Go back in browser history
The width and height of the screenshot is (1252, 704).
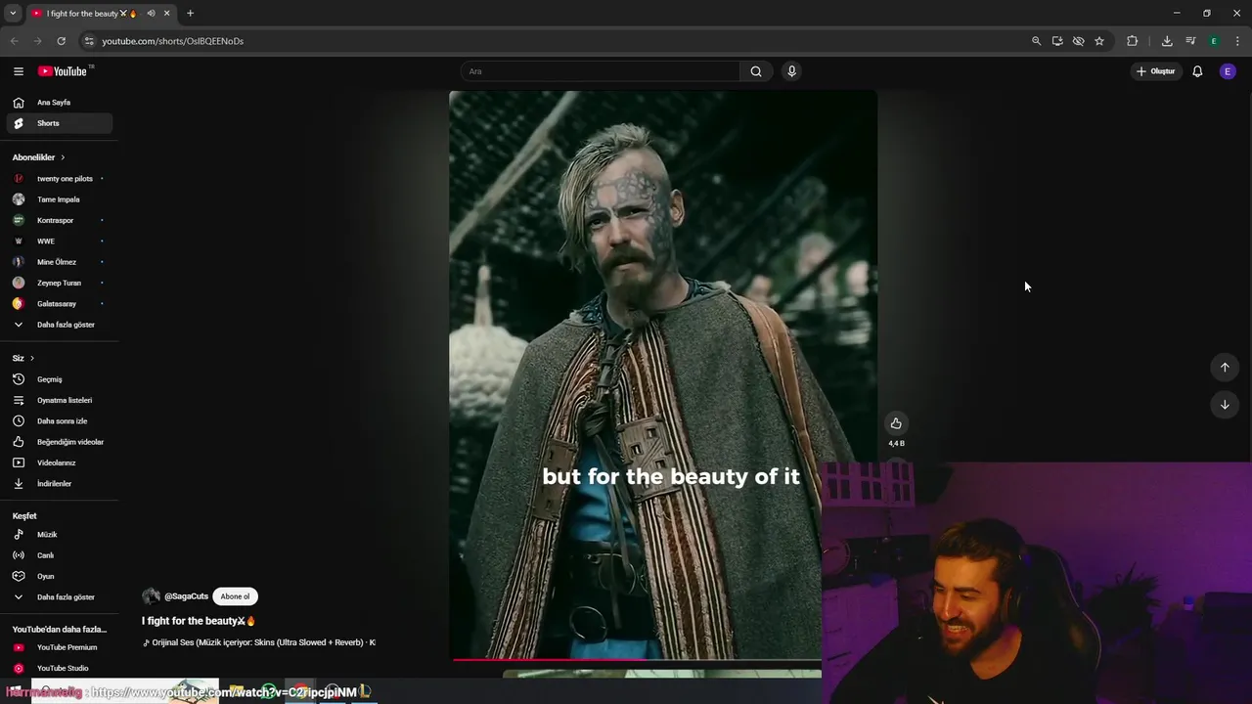pyautogui.click(x=14, y=41)
